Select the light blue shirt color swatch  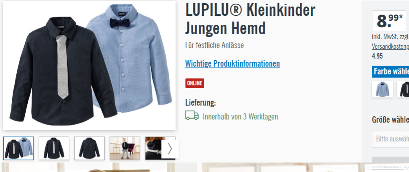coord(382,89)
